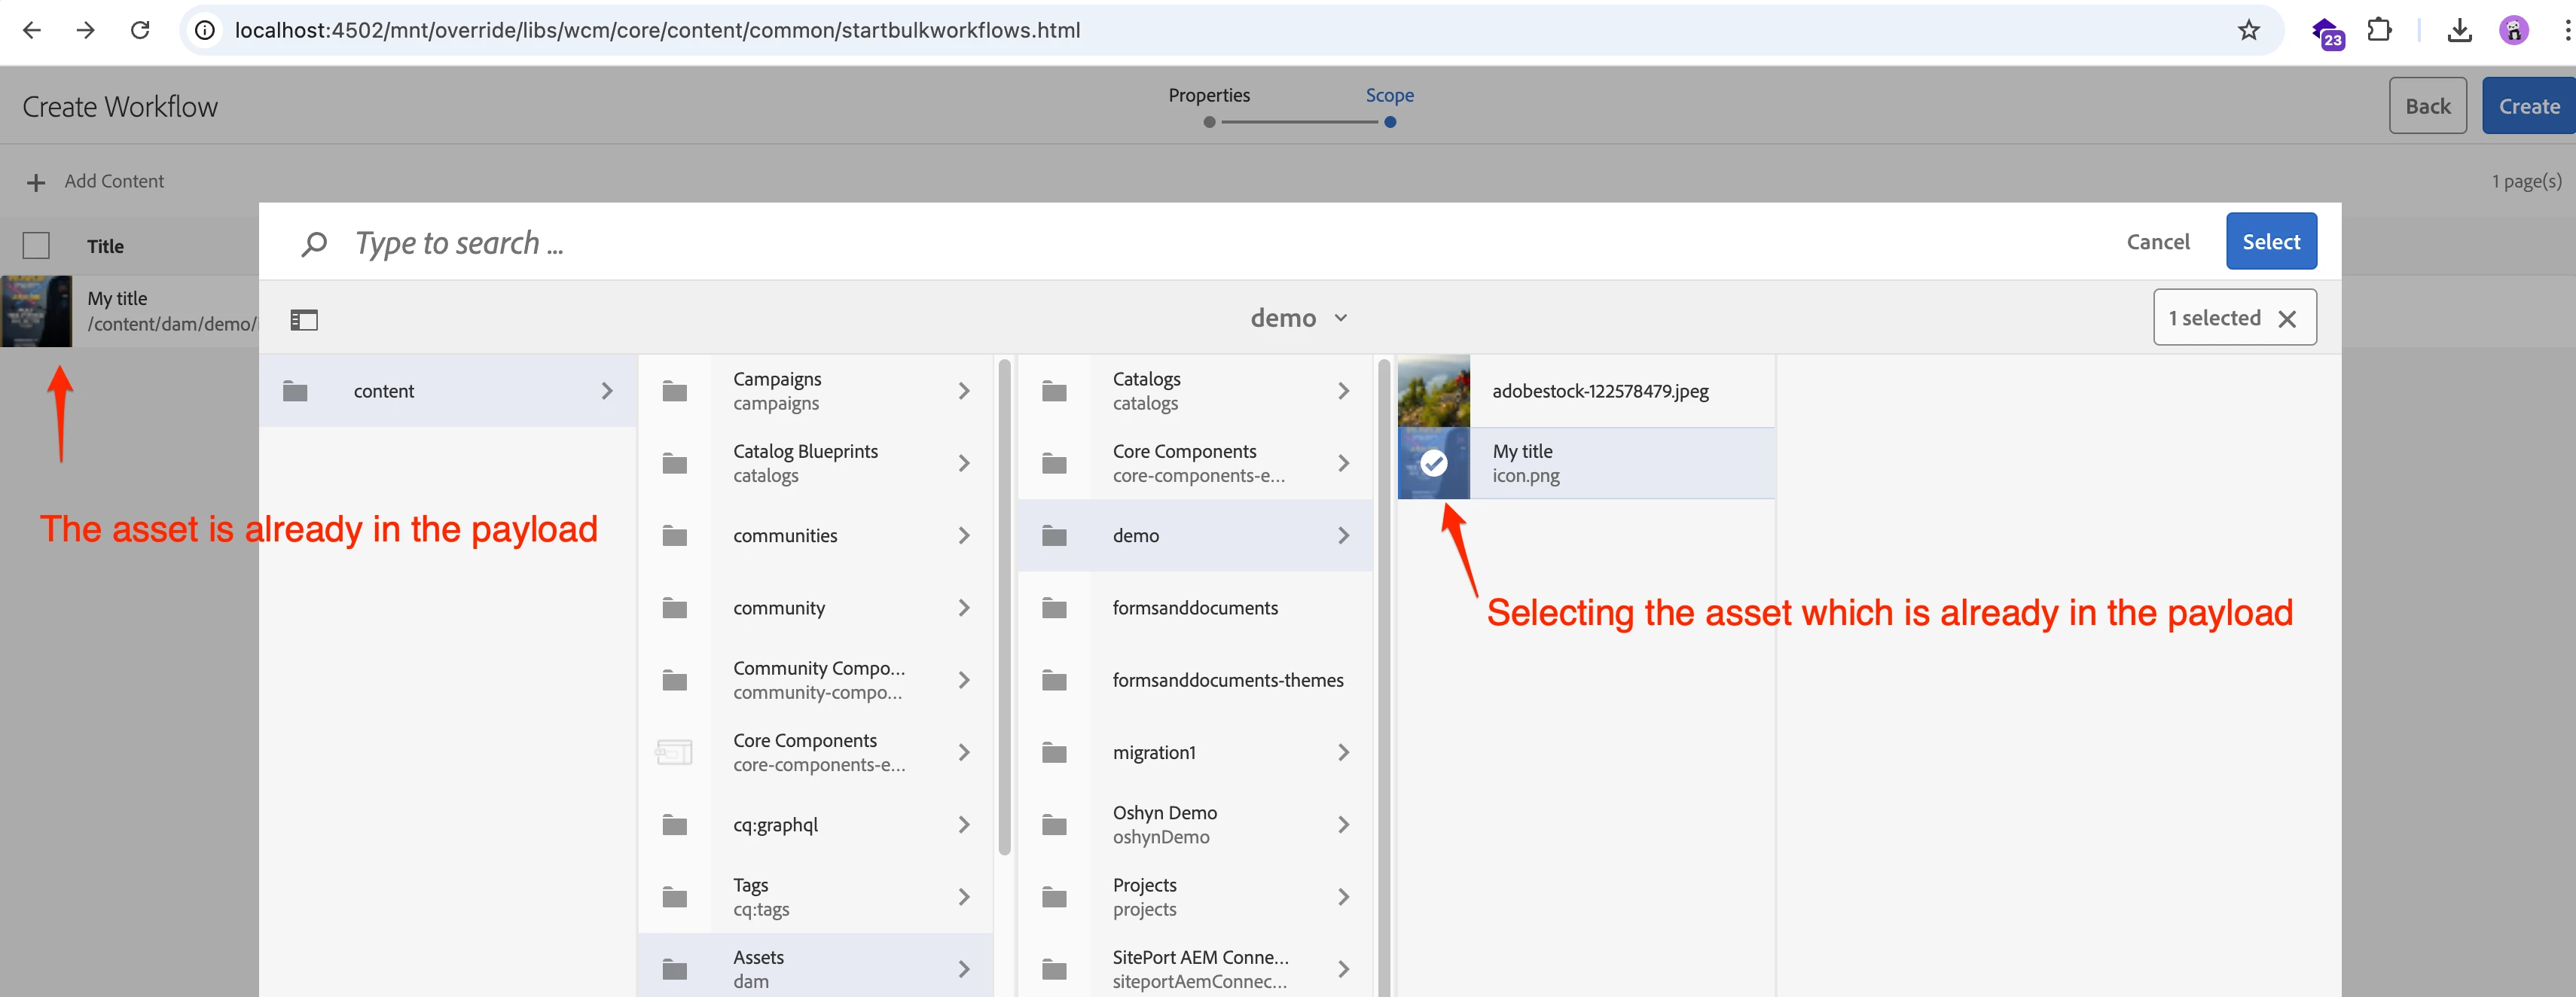
Task: Open the browser extensions puzzle icon
Action: tap(2379, 30)
